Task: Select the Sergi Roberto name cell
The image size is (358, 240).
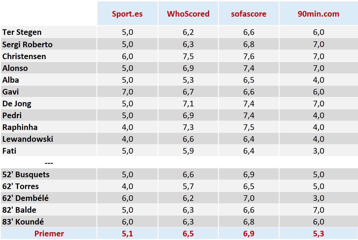Action: pos(28,44)
